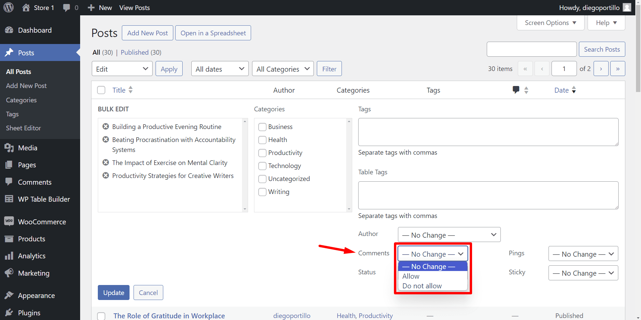
Task: Expand the All Categories filter dropdown
Action: [x=282, y=69]
